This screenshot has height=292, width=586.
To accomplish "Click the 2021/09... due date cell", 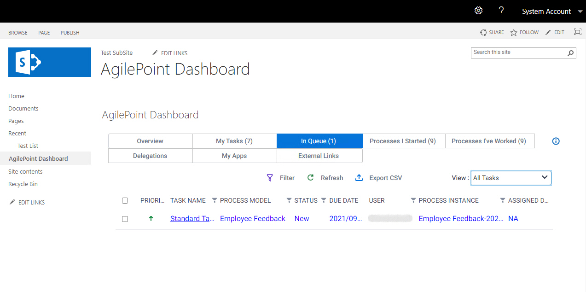I will [x=346, y=219].
